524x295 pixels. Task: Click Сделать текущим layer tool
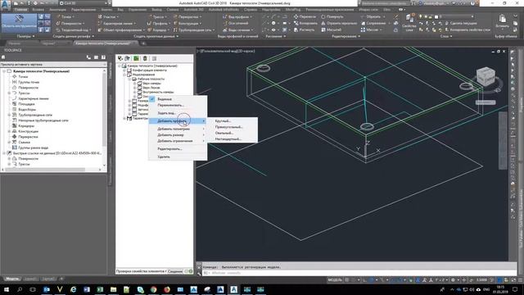(x=460, y=23)
